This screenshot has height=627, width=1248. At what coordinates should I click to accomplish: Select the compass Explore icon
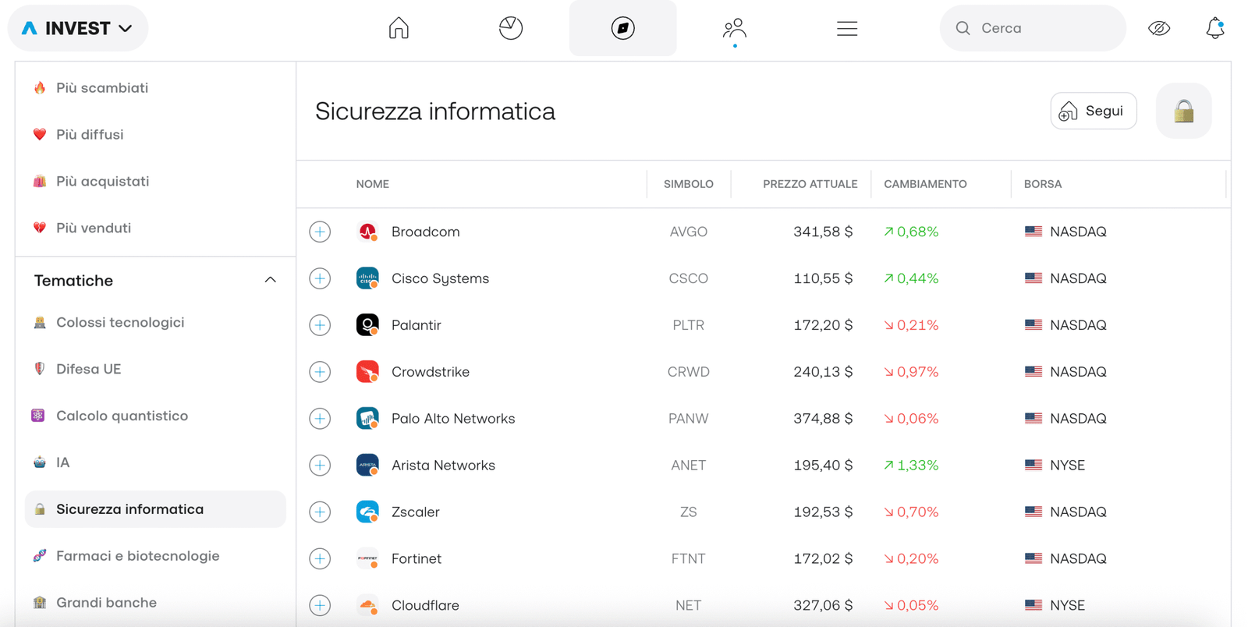[x=622, y=28]
